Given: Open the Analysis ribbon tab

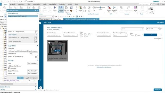Looking at the screenshot, I should coord(13,4).
